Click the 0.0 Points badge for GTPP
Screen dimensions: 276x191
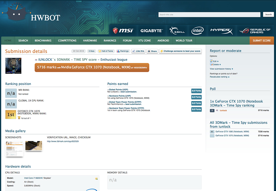(197, 103)
